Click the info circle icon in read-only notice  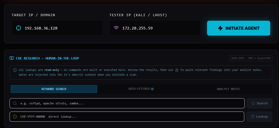pyautogui.click(x=15, y=70)
